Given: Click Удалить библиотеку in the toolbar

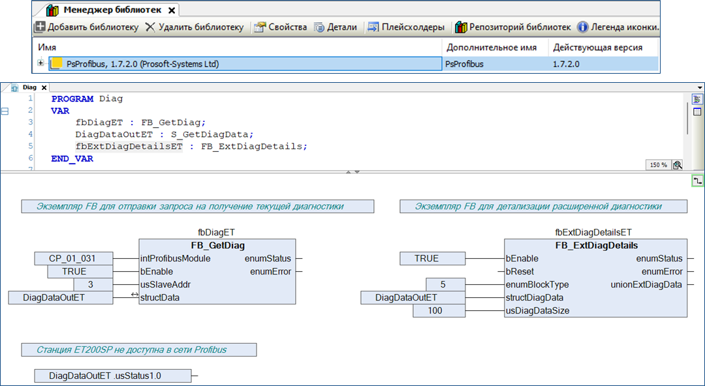Looking at the screenshot, I should 194,27.
